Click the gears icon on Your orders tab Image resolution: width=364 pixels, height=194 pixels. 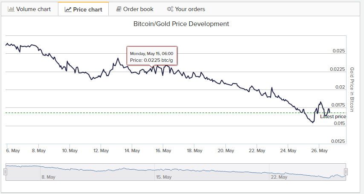pos(170,9)
